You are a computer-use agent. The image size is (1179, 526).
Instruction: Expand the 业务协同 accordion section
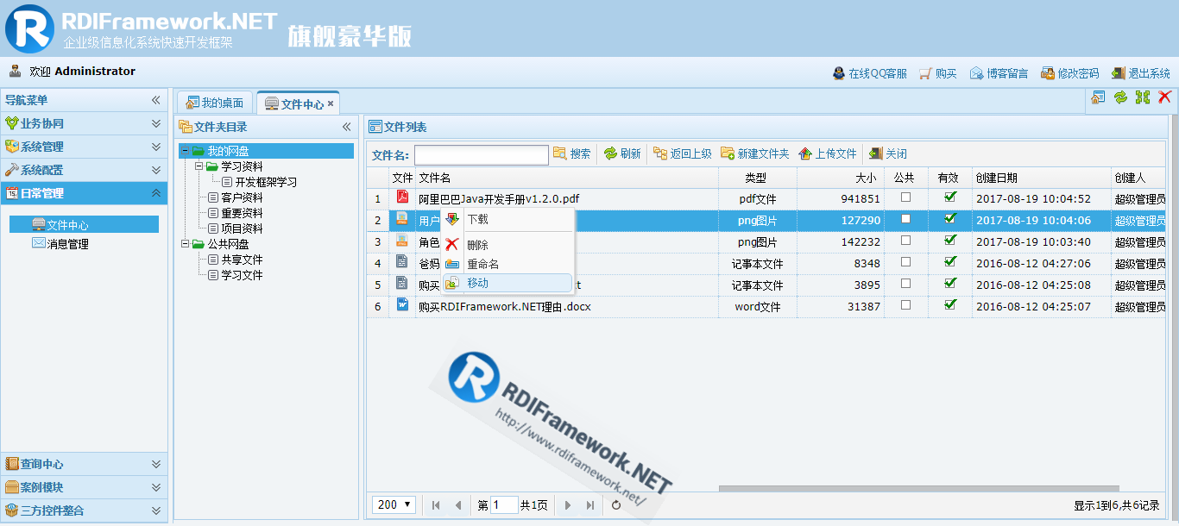click(156, 123)
